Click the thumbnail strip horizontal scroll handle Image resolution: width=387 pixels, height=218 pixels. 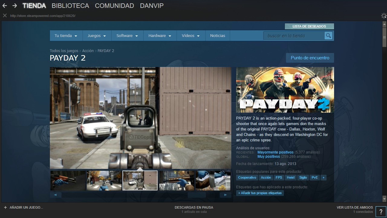click(x=197, y=195)
